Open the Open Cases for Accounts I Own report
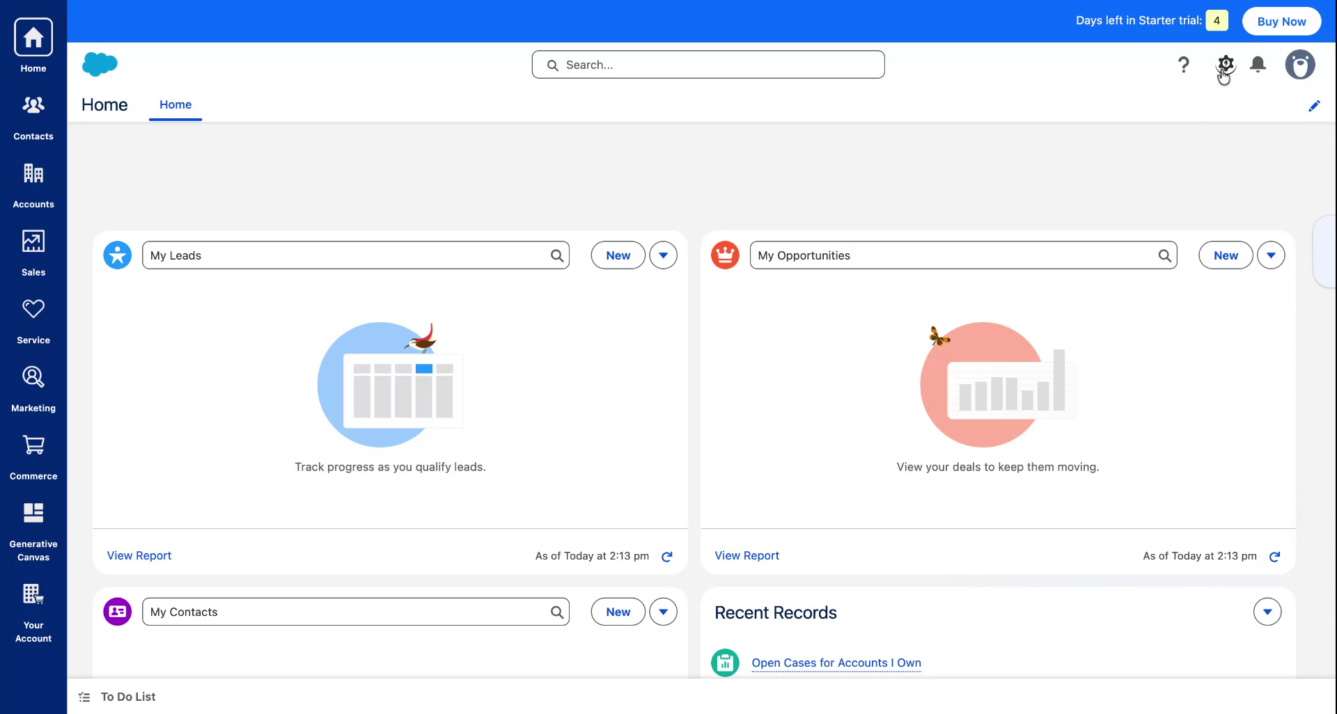 coord(836,663)
